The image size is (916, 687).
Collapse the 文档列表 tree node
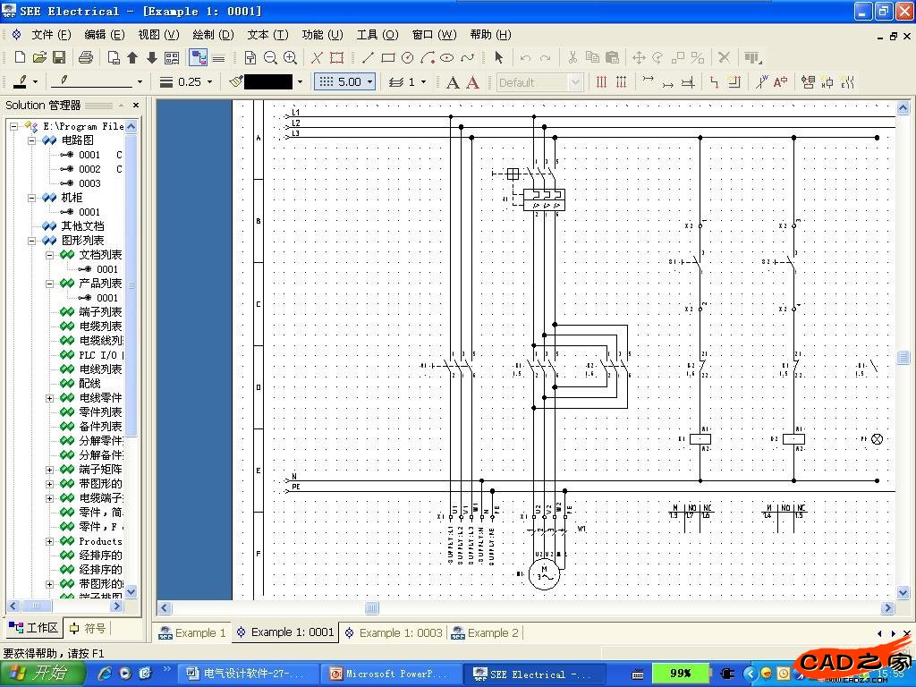51,255
